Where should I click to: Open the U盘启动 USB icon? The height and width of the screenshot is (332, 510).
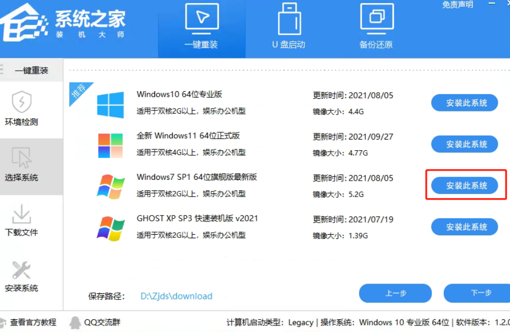click(x=289, y=18)
